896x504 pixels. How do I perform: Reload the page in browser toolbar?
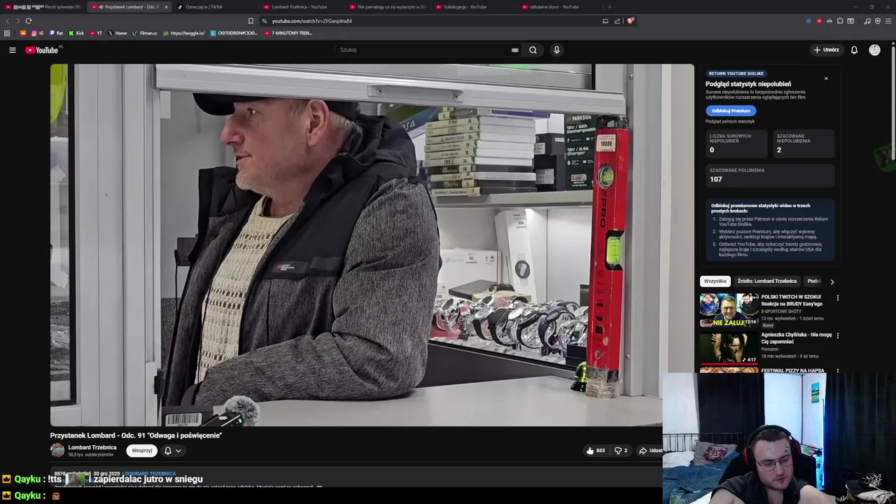29,21
